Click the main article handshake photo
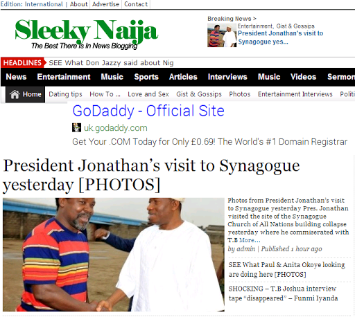This screenshot has height=317, width=355. 114,255
